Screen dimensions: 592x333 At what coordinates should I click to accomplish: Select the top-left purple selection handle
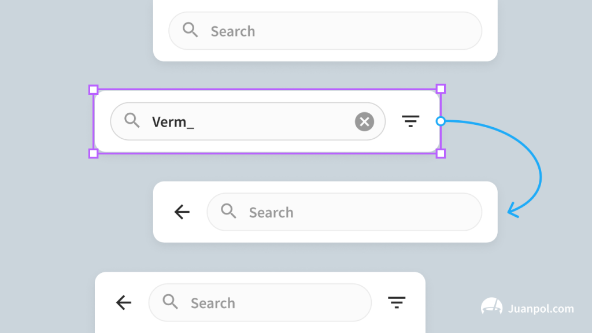(93, 90)
